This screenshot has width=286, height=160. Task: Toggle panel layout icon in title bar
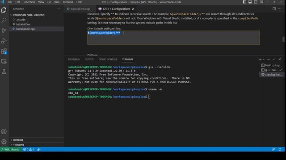250,2
